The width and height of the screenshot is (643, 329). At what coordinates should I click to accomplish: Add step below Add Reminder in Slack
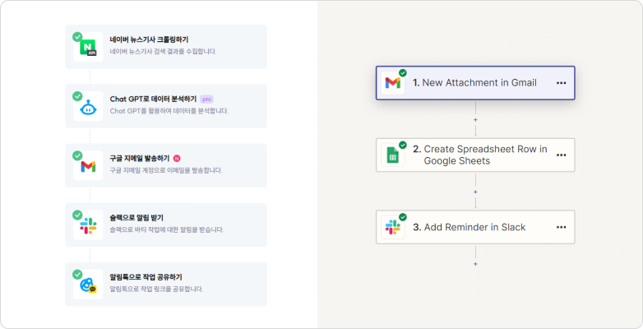(x=476, y=264)
